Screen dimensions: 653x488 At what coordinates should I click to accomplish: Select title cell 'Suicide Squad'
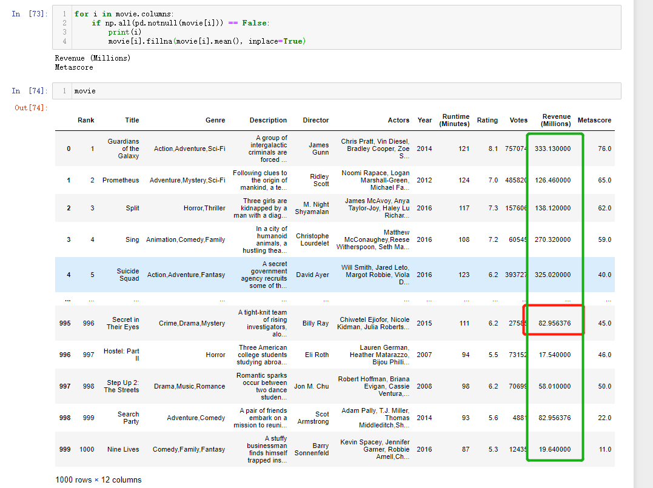click(128, 275)
